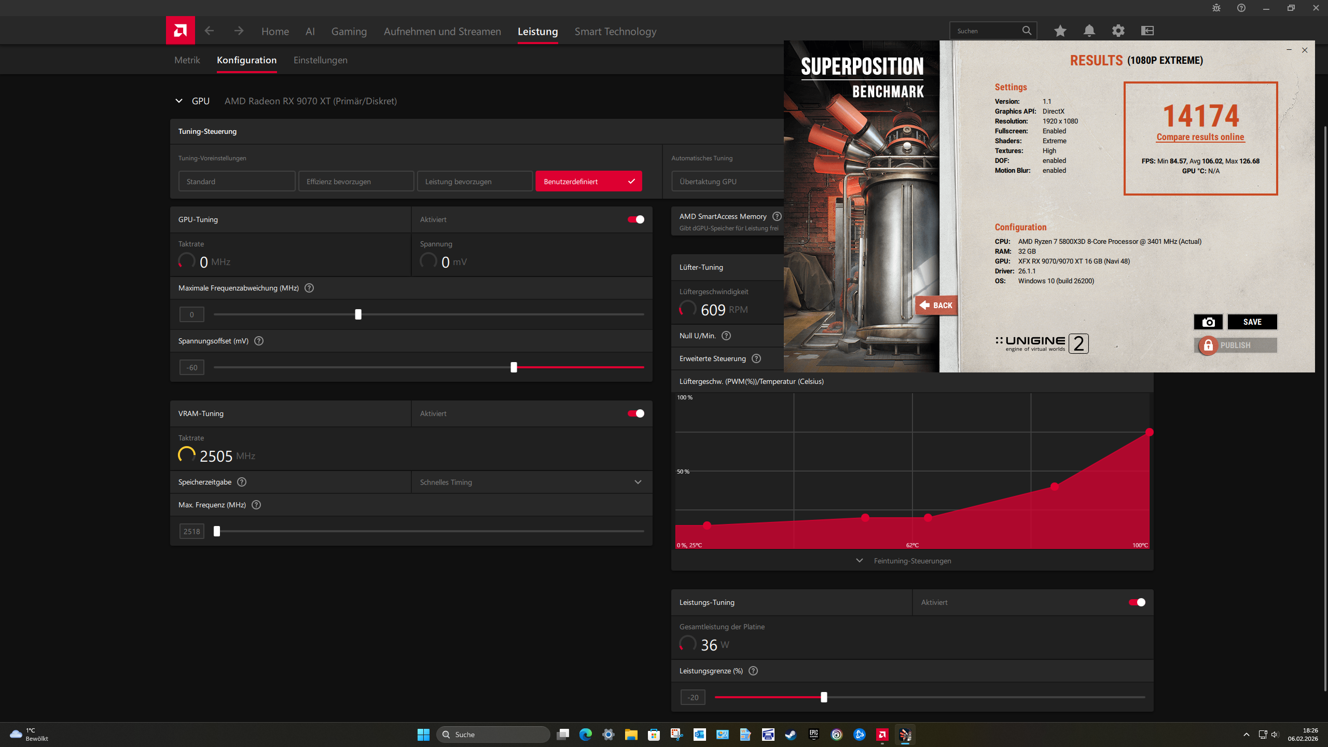Click Compare results online link
1328x747 pixels.
(x=1200, y=137)
